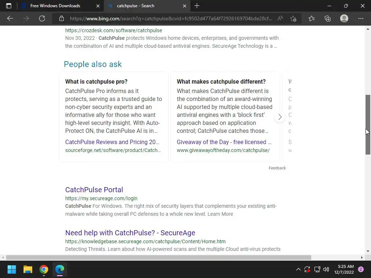Click the horizontal scrollbar thumb
Image resolution: width=371 pixels, height=278 pixels.
point(159,257)
